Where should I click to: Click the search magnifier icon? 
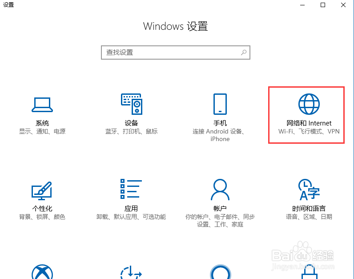pos(244,53)
